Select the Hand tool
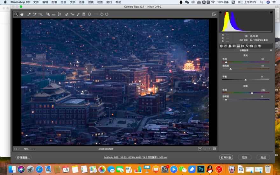 22,14
